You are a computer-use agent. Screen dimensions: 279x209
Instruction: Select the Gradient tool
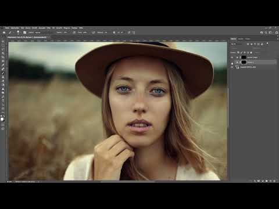pyautogui.click(x=3, y=89)
